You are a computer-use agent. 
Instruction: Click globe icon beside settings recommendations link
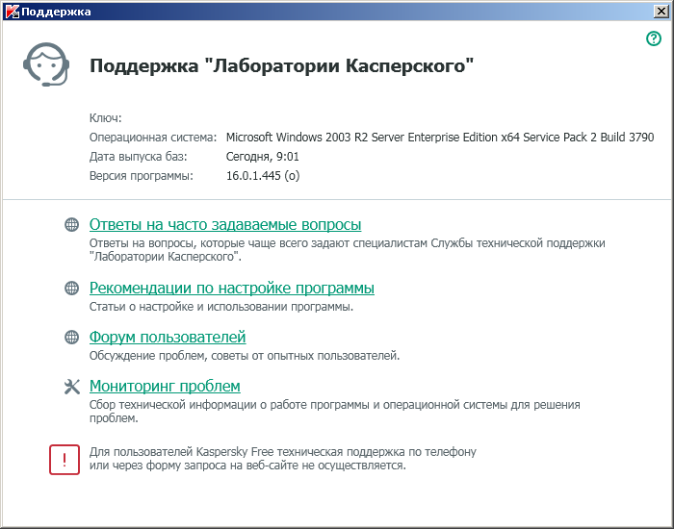click(x=72, y=288)
